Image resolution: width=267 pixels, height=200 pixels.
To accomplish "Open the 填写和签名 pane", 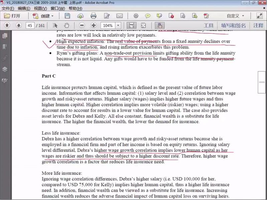I will (x=233, y=25).
